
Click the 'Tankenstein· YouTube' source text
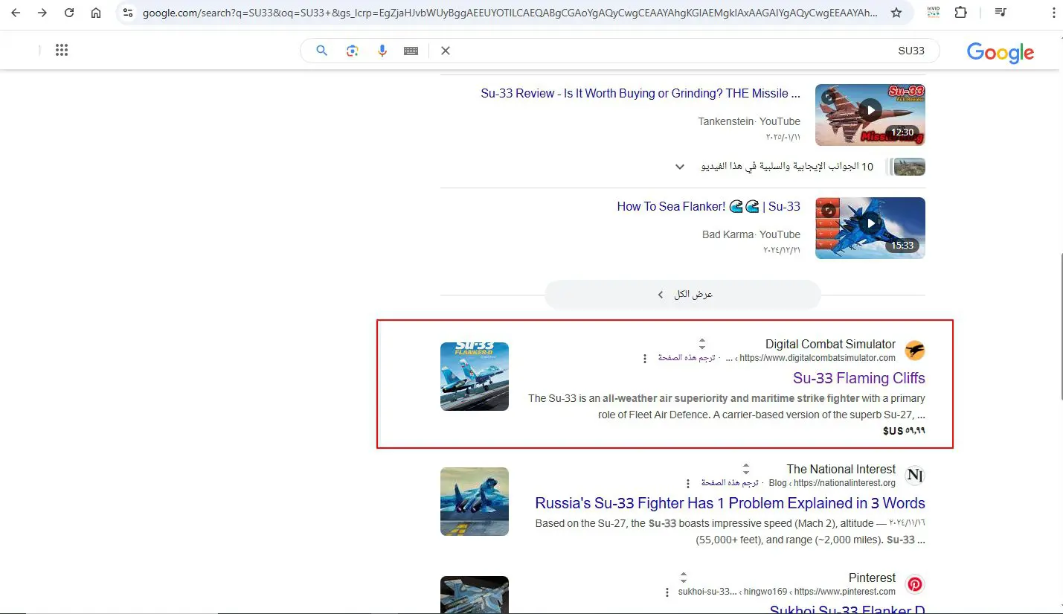[749, 121]
